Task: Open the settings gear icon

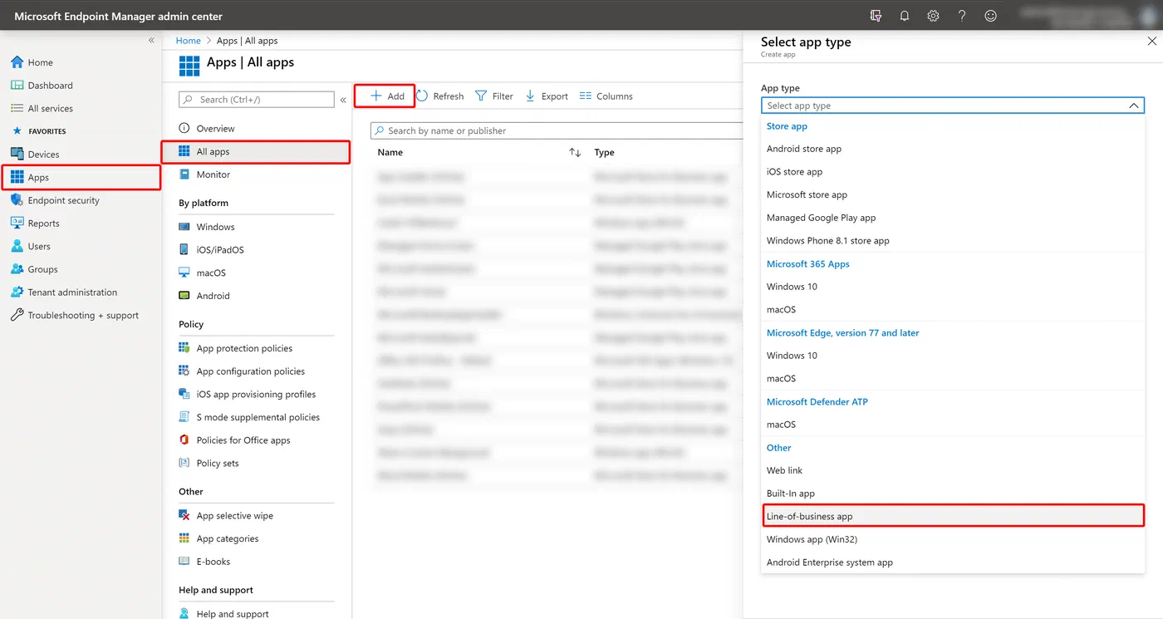Action: [x=933, y=16]
